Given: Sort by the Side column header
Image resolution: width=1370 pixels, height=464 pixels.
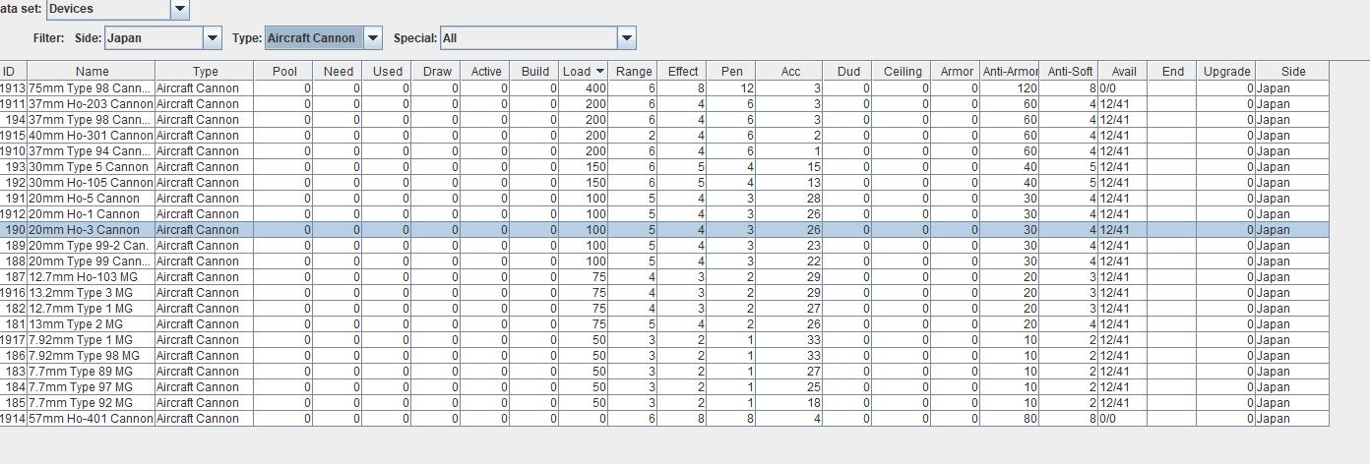Looking at the screenshot, I should click(1292, 72).
